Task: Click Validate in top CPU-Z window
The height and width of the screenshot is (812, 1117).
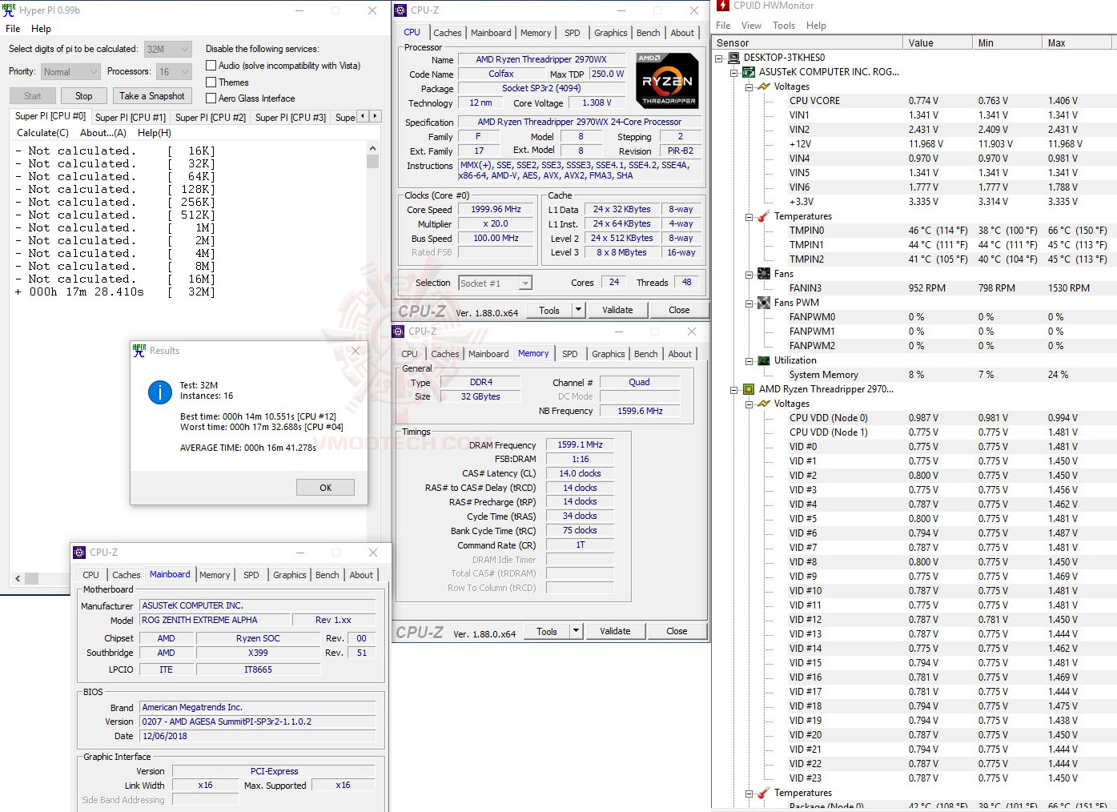Action: coord(617,310)
